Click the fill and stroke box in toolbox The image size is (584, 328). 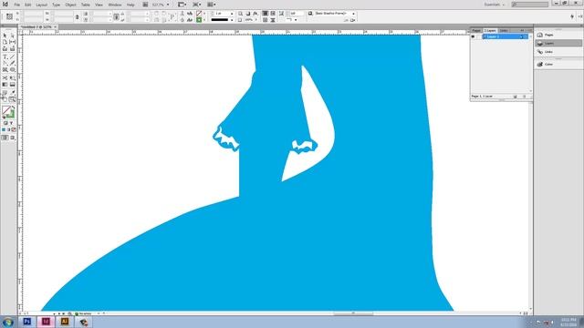pyautogui.click(x=8, y=112)
